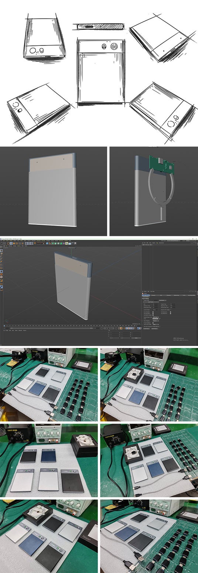
Task: Click the Play Forwards timeline button
Action: coord(109,328)
